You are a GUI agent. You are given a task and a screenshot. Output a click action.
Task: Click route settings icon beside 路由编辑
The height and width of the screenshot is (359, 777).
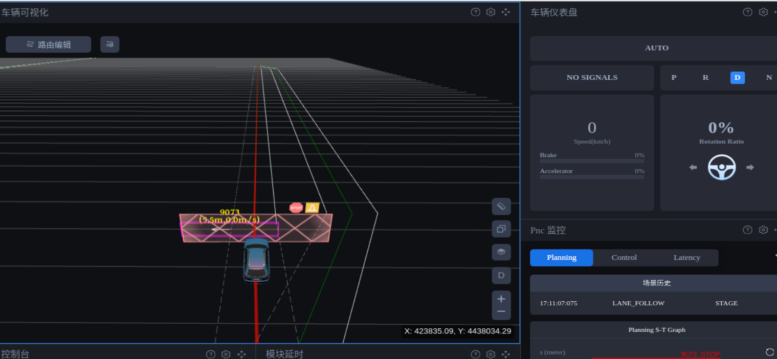(x=110, y=44)
